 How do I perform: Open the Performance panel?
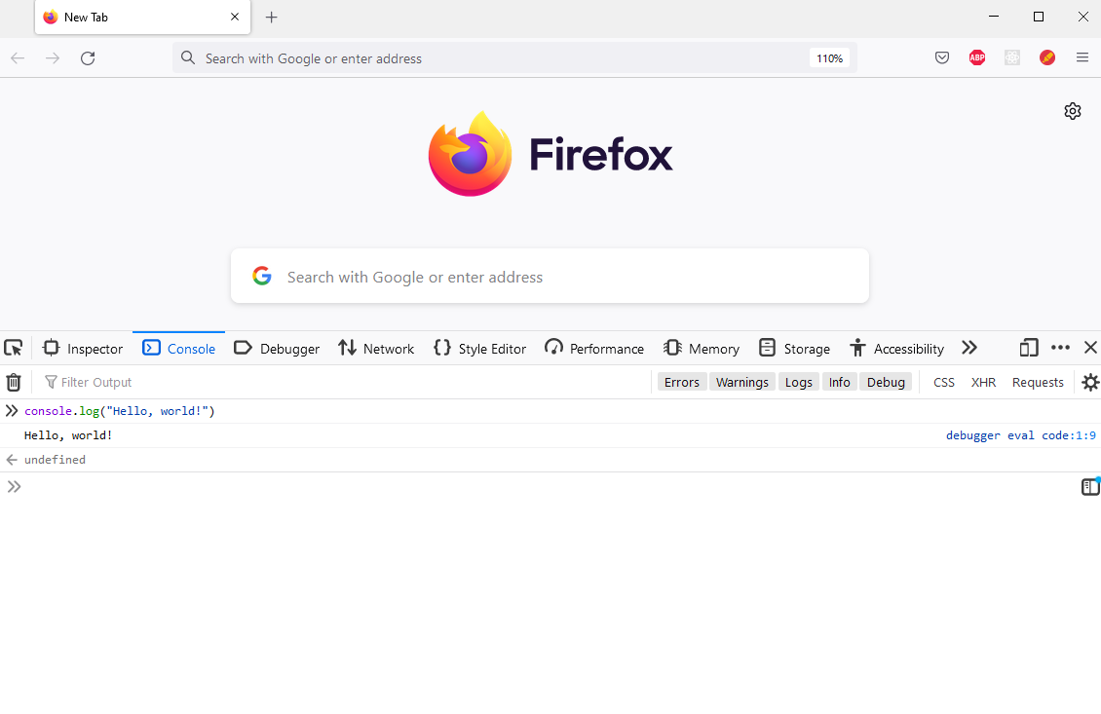(594, 348)
